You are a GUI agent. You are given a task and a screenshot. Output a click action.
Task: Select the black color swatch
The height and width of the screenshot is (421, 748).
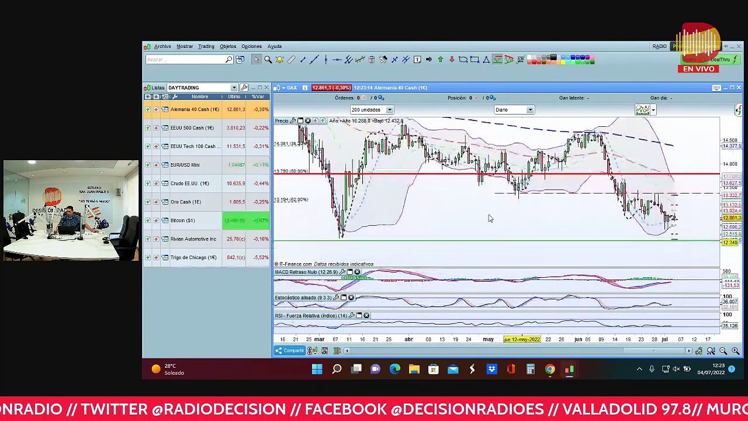[553, 57]
